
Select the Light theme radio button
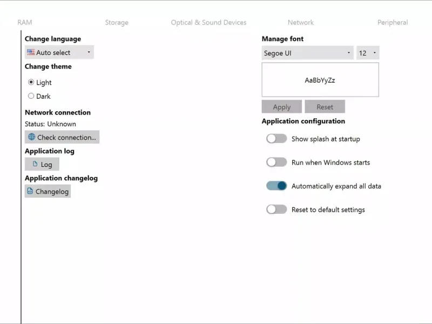pos(31,82)
